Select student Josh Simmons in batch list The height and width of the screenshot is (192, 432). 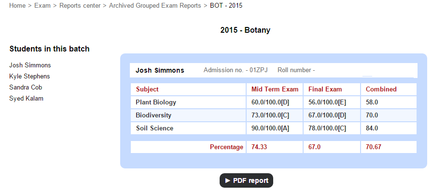coord(30,65)
